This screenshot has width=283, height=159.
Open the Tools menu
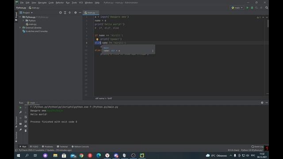(74, 3)
